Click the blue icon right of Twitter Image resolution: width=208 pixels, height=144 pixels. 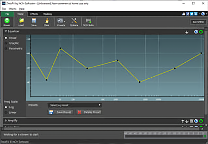[x=196, y=14]
